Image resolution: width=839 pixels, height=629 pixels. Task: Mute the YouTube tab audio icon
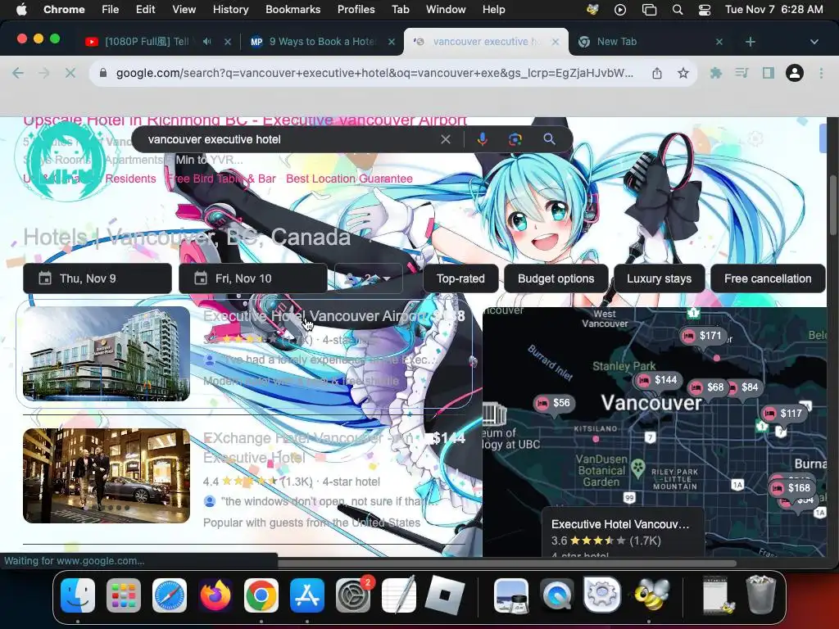click(x=207, y=42)
